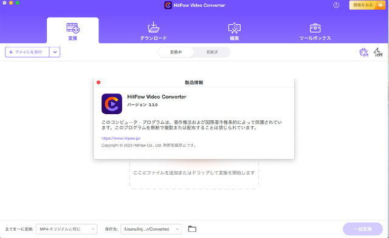Go to the ツールボックス tab
Viewport: 389px width, 238px height.
(x=315, y=32)
